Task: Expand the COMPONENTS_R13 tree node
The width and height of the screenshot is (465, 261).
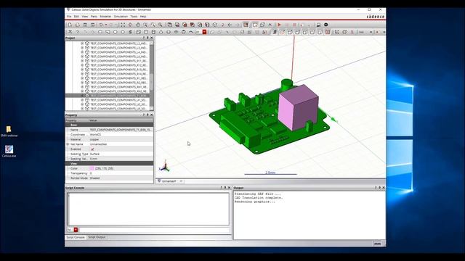Action: [82, 70]
